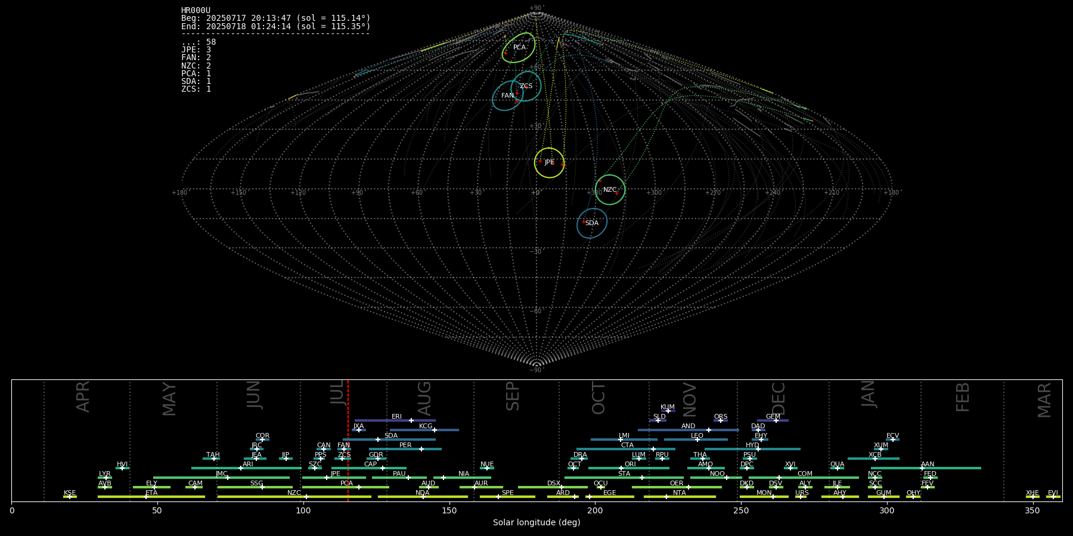Image resolution: width=1073 pixels, height=536 pixels.
Task: Select the 'SDA: 1' legend row
Action: (x=196, y=81)
